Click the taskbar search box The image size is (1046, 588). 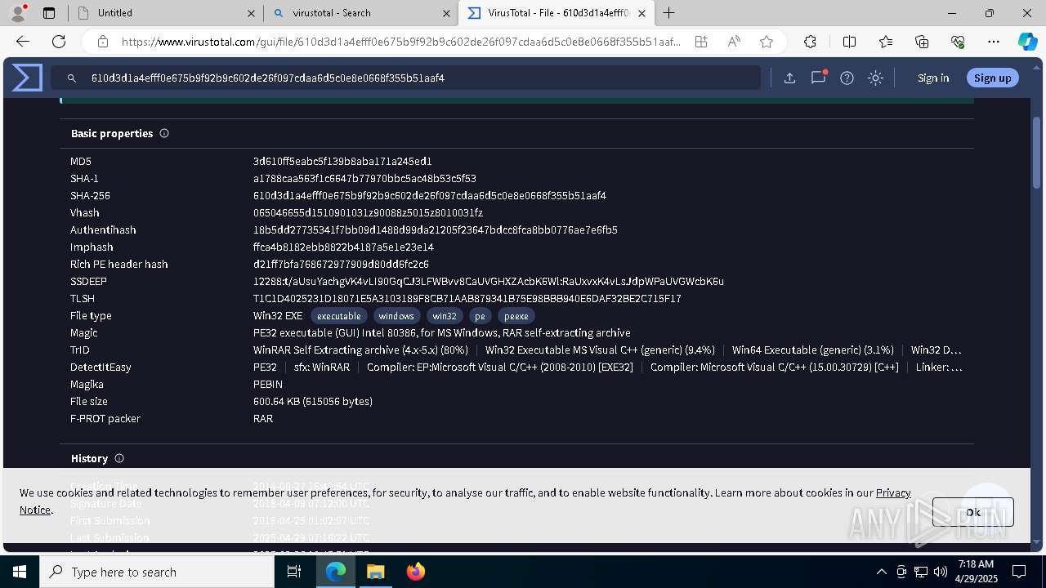[157, 572]
